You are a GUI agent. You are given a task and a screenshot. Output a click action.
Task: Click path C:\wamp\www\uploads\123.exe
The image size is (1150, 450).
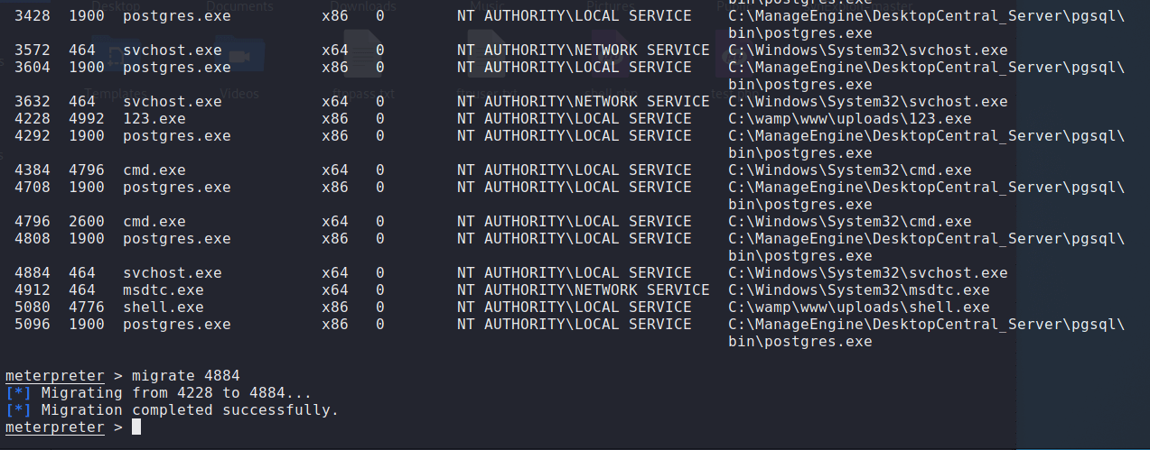[x=850, y=119]
